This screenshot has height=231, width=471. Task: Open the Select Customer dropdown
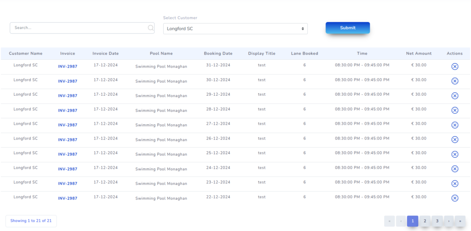click(235, 29)
